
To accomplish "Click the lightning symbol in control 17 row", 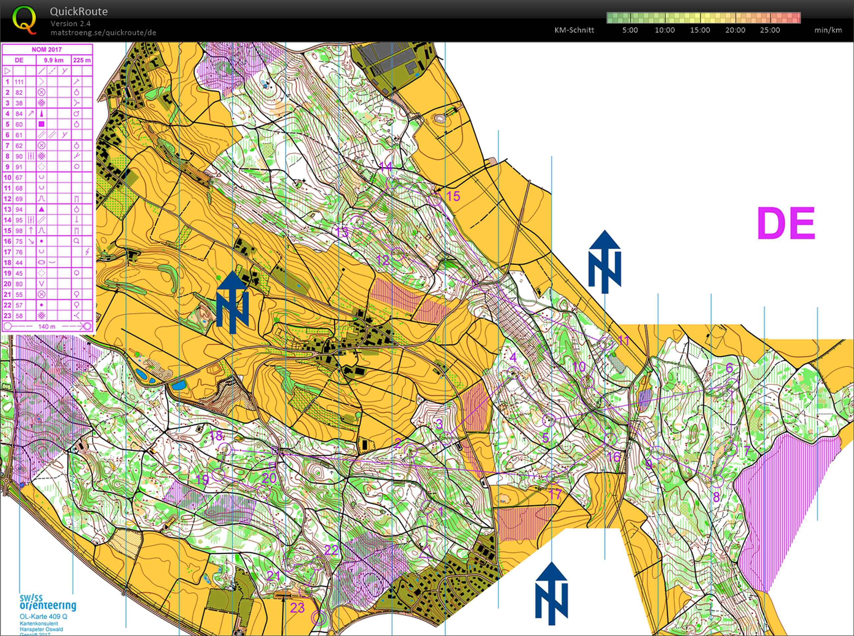I will 87,252.
